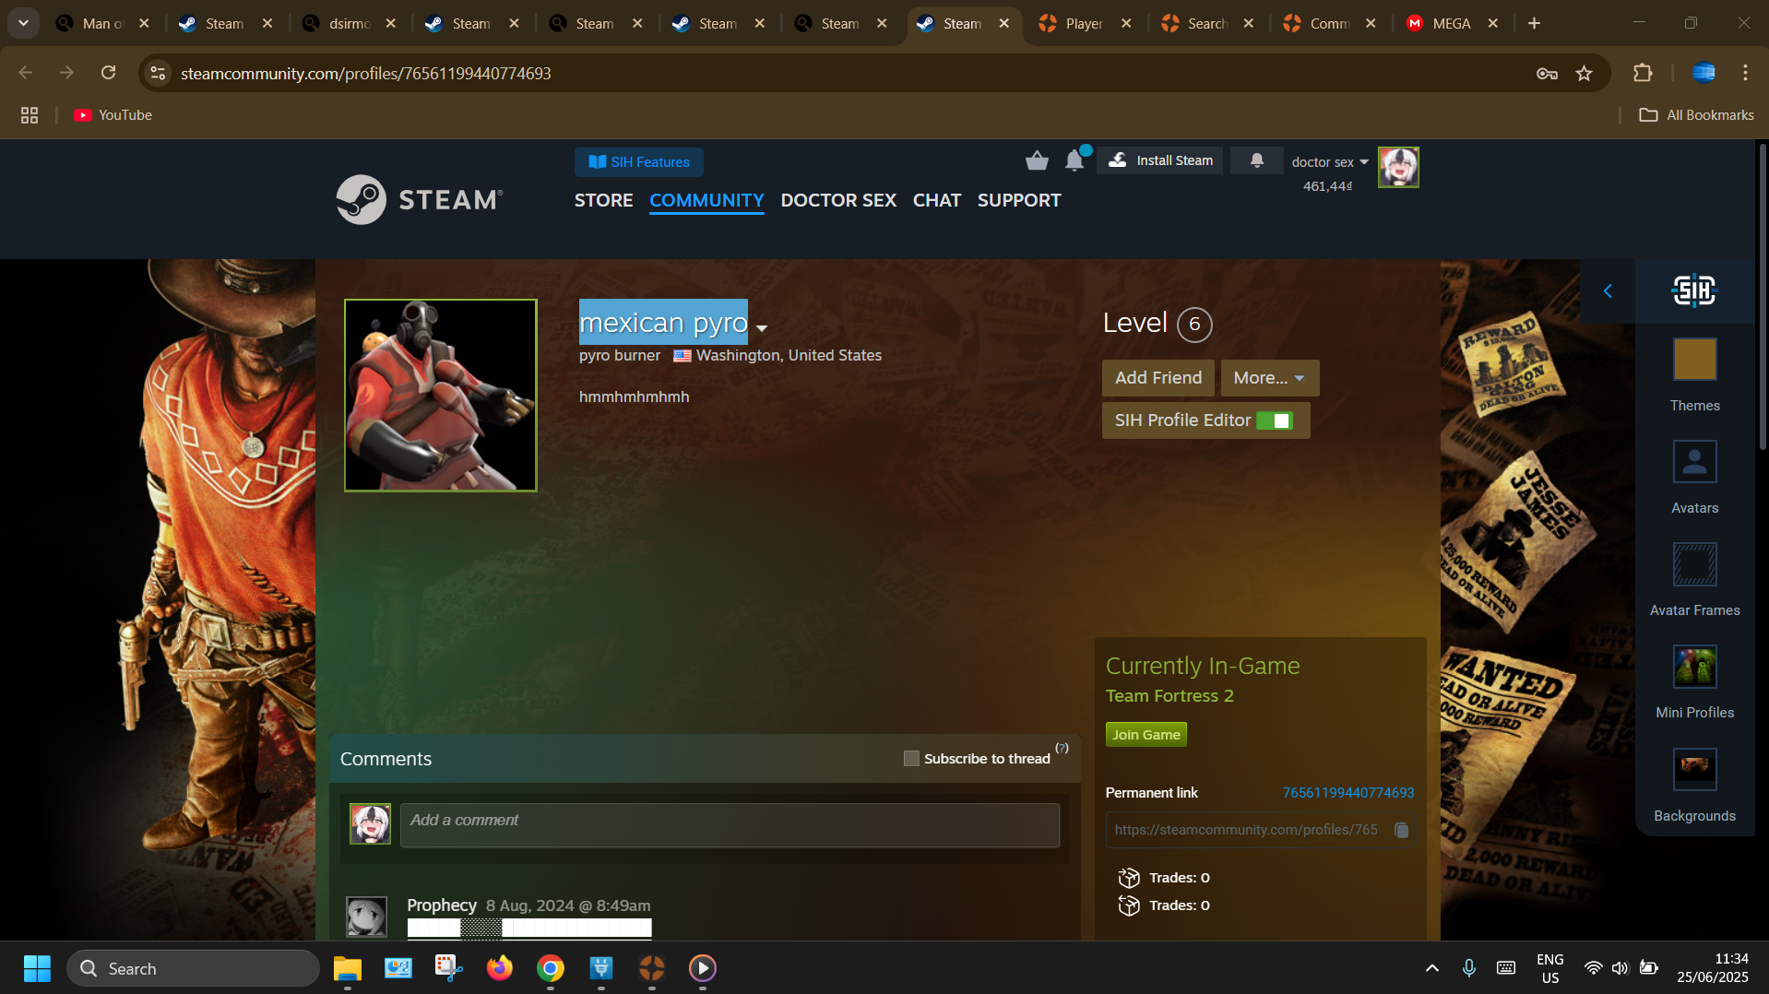
Task: Click the SIH logo in side panel
Action: [x=1694, y=291]
